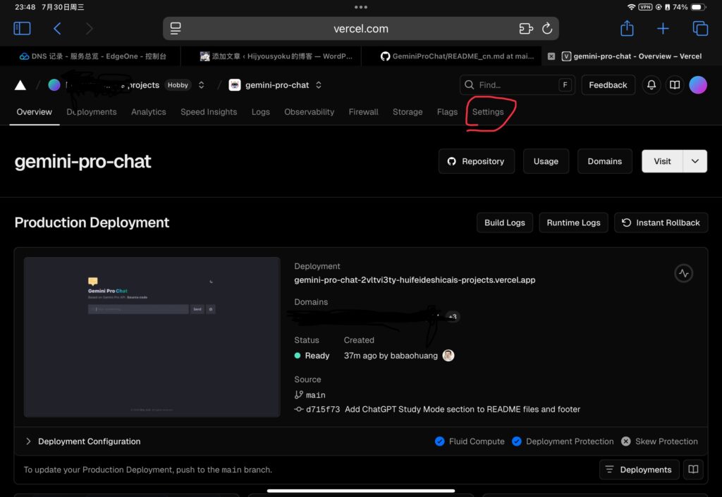Screen dimensions: 722x497
Task: Reload the vercel.com page
Action: 547,28
